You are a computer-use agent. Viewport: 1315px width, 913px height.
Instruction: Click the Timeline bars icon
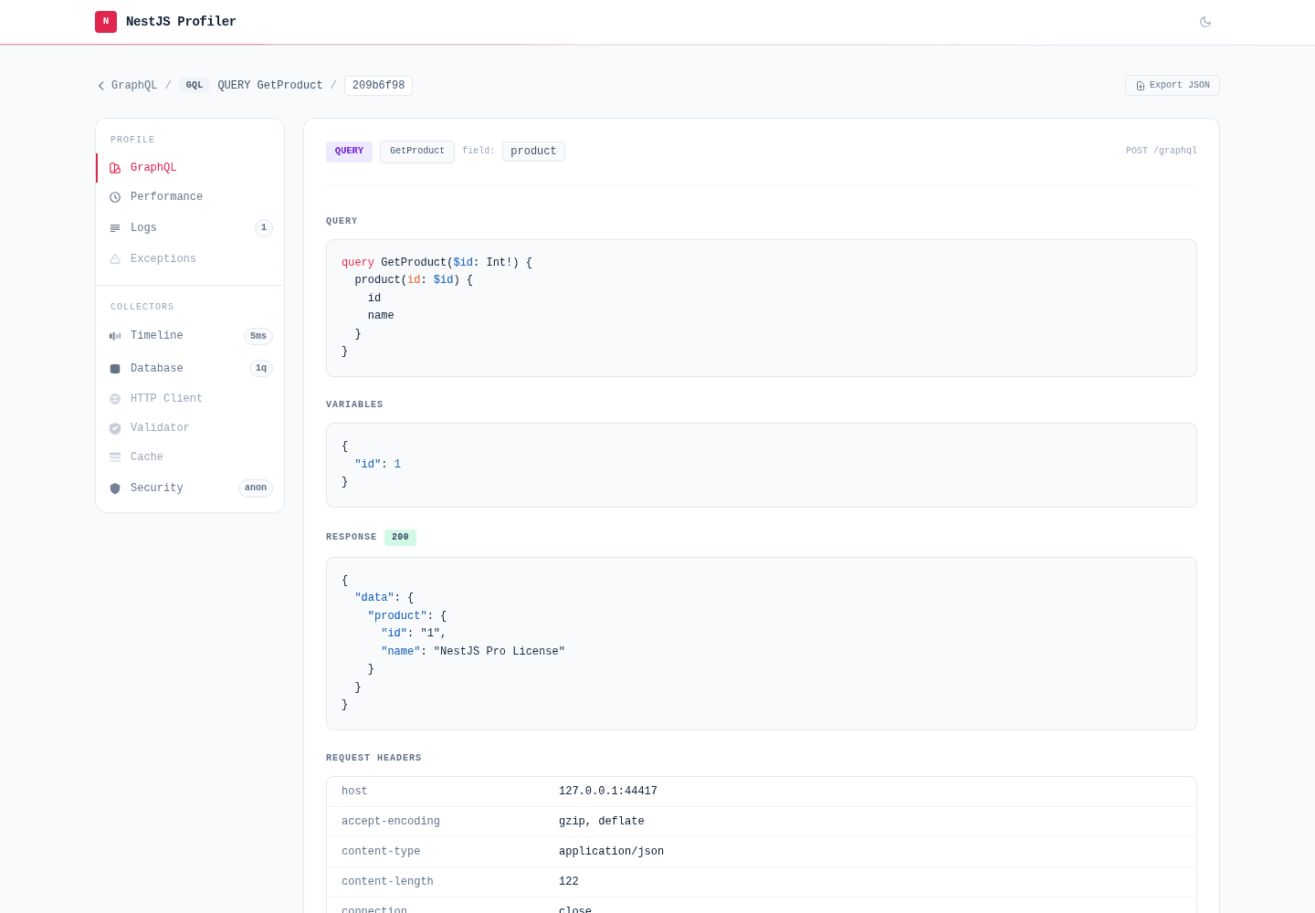[x=115, y=336]
